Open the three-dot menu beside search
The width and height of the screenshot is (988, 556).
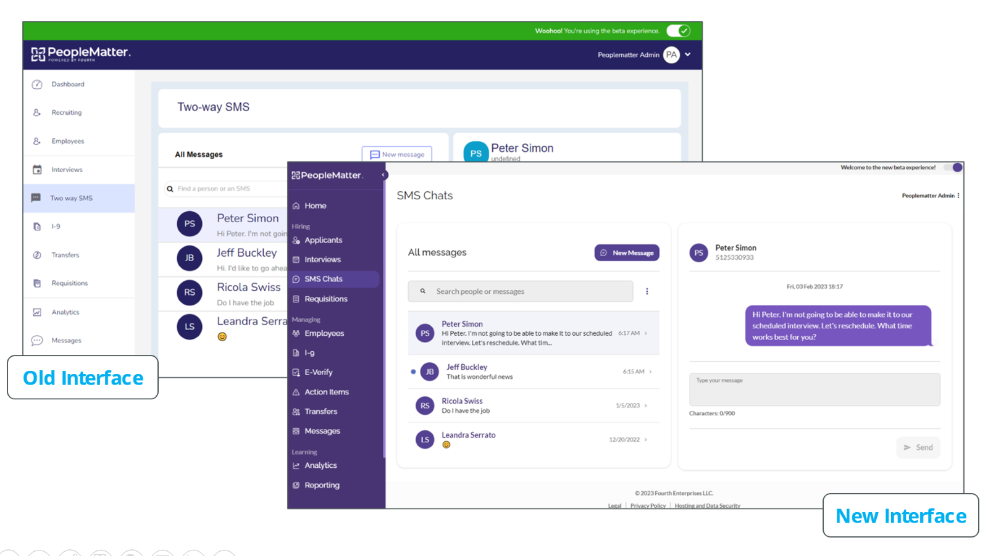point(647,291)
